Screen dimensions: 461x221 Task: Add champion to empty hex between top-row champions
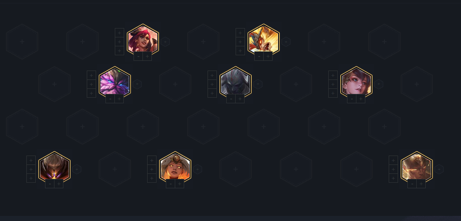(x=203, y=42)
